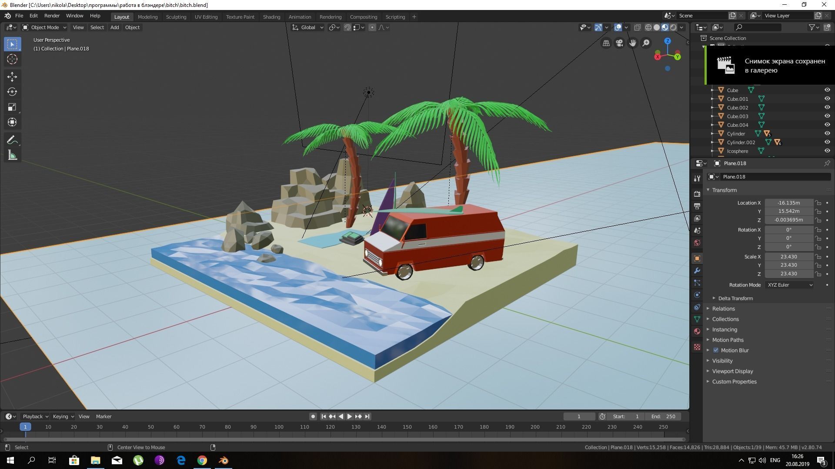
Task: Open the World properties tab
Action: pyautogui.click(x=697, y=242)
